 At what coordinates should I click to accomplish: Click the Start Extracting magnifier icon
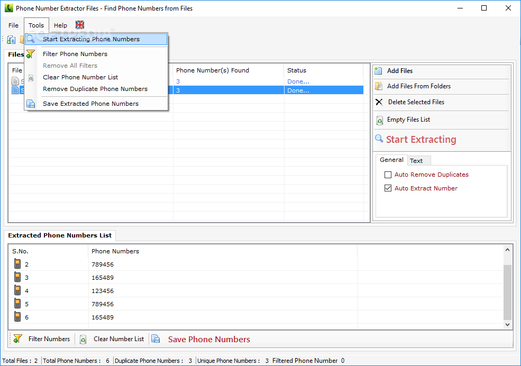point(379,139)
